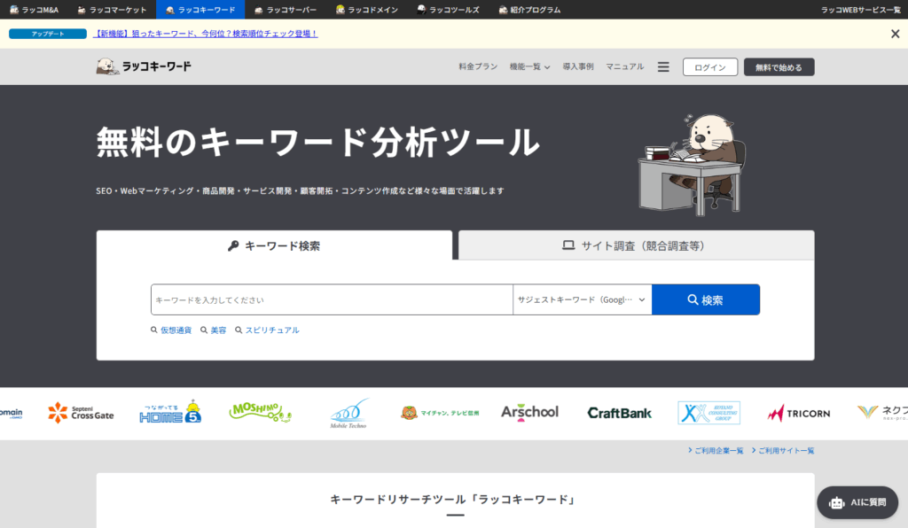Open the マニュアル page
Image resolution: width=908 pixels, height=528 pixels.
click(x=624, y=66)
